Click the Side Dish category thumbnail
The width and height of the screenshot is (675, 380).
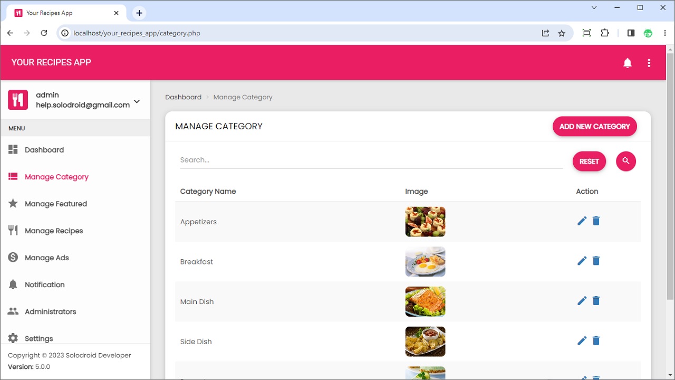pyautogui.click(x=426, y=341)
